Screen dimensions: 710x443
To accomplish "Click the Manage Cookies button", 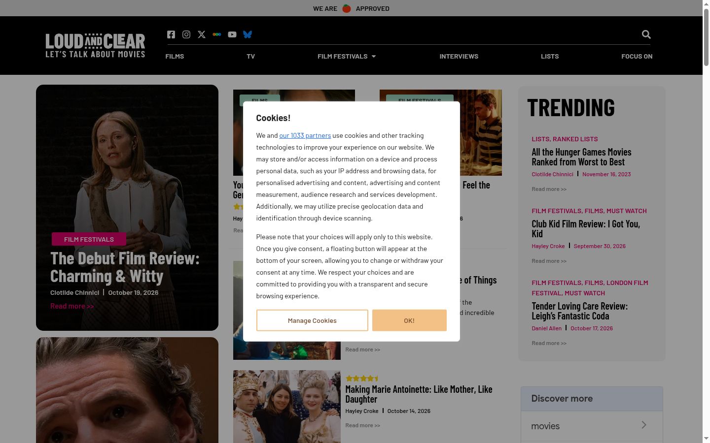I will point(312,320).
